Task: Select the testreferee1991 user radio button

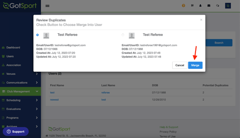Action: [x=123, y=35]
